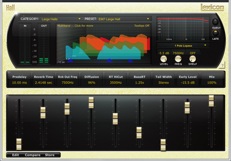Select the Tail Width parameter cell

tap(164, 80)
